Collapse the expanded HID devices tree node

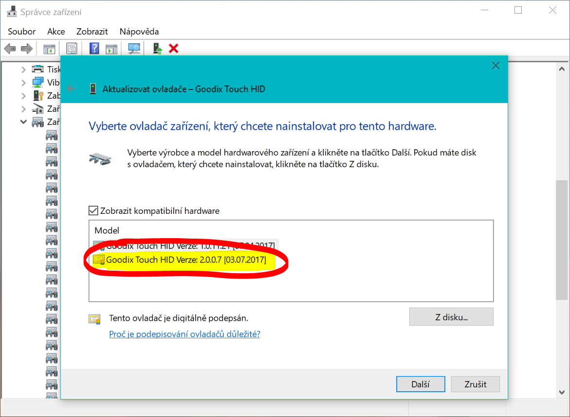tap(23, 122)
